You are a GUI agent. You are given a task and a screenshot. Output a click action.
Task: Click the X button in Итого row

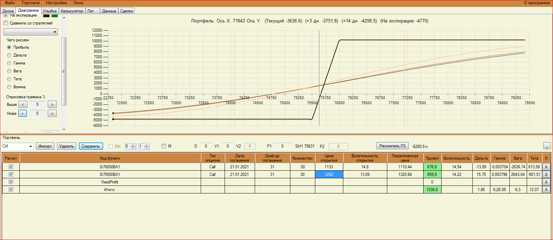point(546,189)
